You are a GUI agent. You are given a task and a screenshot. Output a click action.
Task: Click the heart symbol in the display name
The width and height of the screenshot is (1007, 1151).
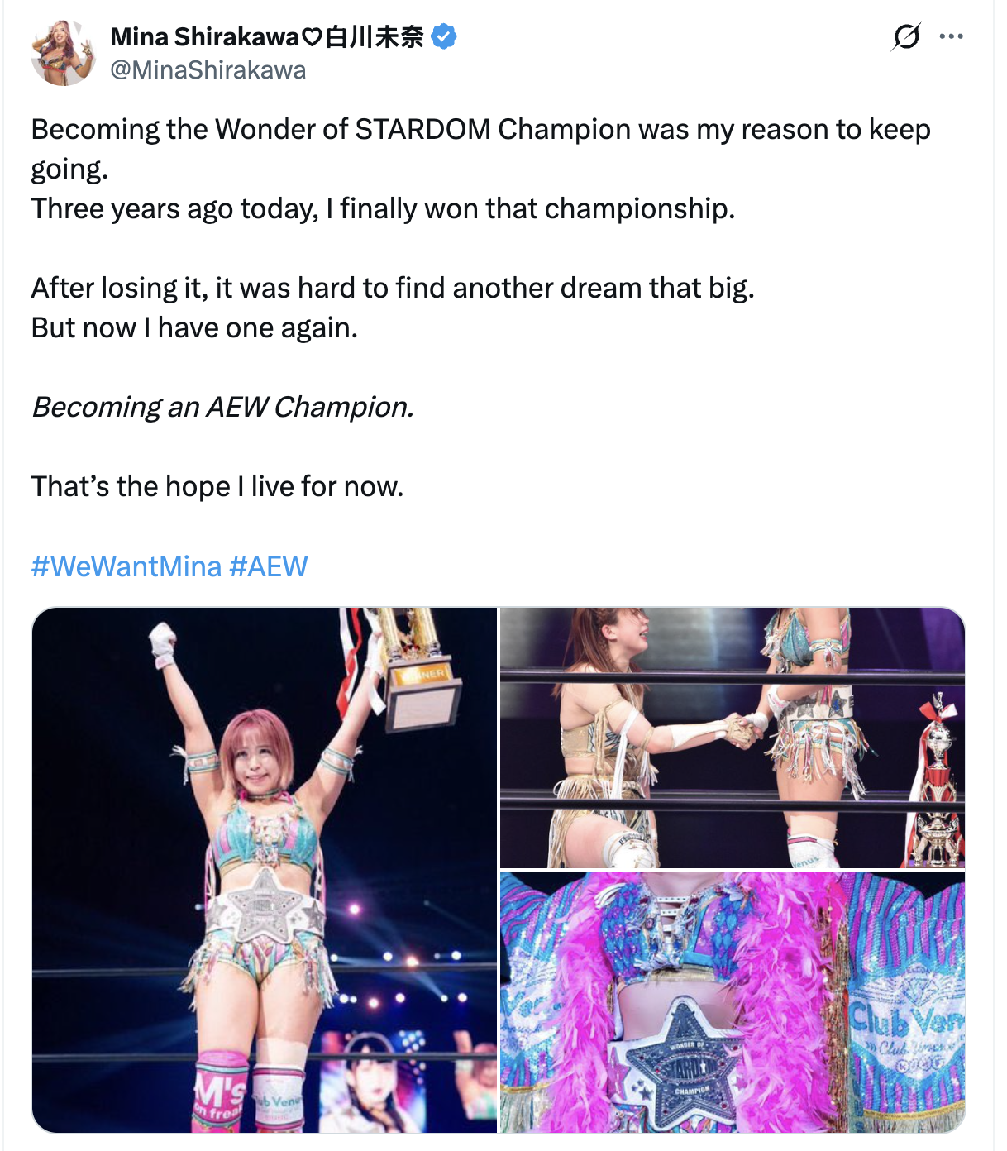pos(312,37)
